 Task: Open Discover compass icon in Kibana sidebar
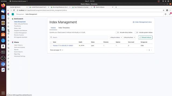8,23
